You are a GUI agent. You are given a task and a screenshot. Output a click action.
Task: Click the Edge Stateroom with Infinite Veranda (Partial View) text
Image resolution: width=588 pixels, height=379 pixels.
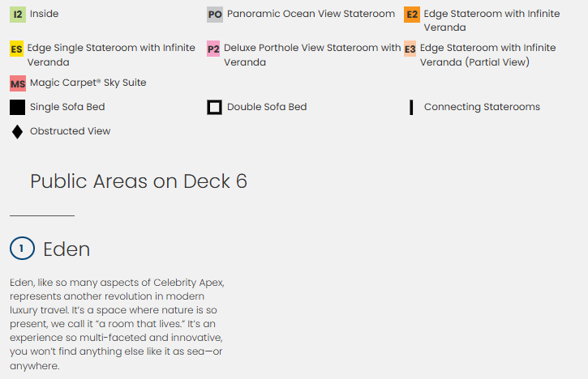pos(487,55)
